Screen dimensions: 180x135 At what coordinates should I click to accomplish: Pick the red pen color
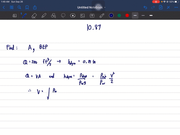point(127,15)
